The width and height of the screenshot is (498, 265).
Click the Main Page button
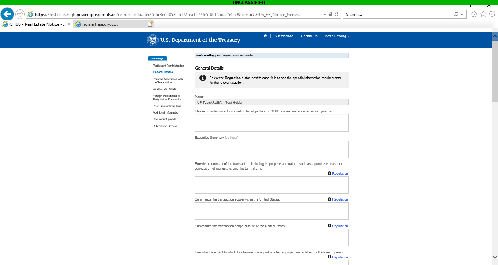(x=157, y=59)
